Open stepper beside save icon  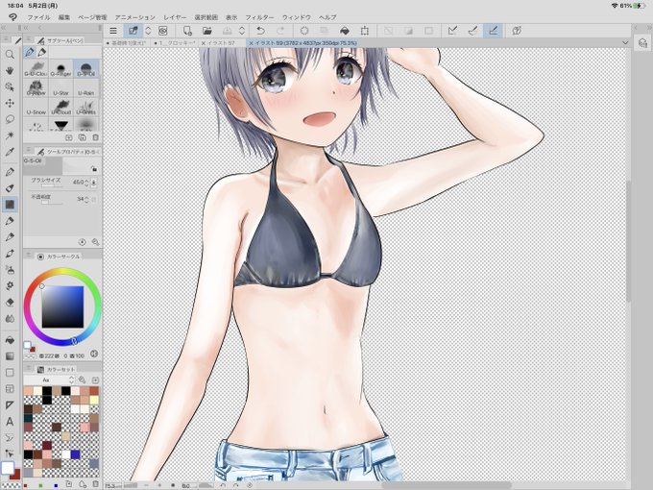pos(242,31)
